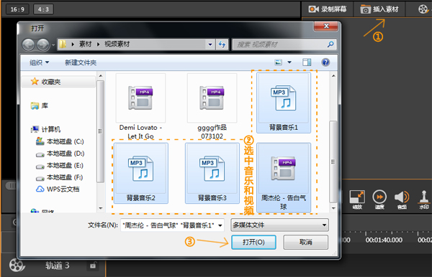Open the view mode dropdown arrow
The width and height of the screenshot is (432, 277).
coord(289,62)
